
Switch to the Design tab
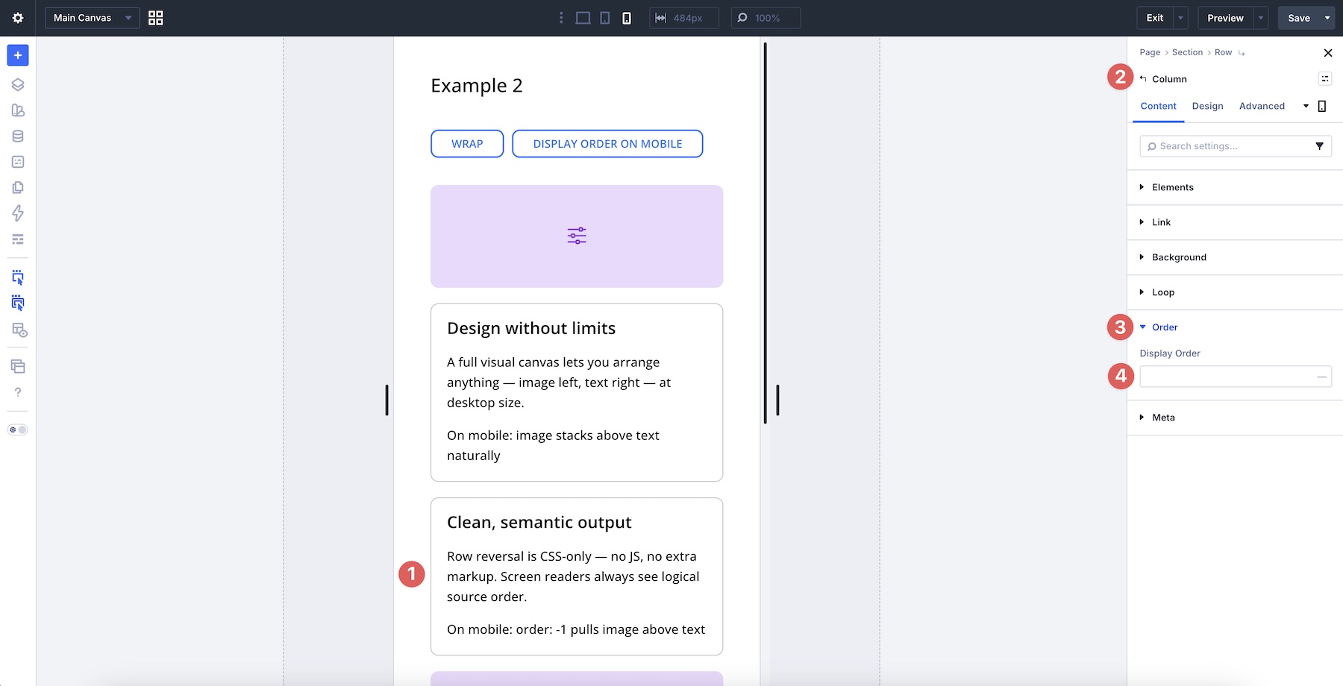click(1207, 106)
